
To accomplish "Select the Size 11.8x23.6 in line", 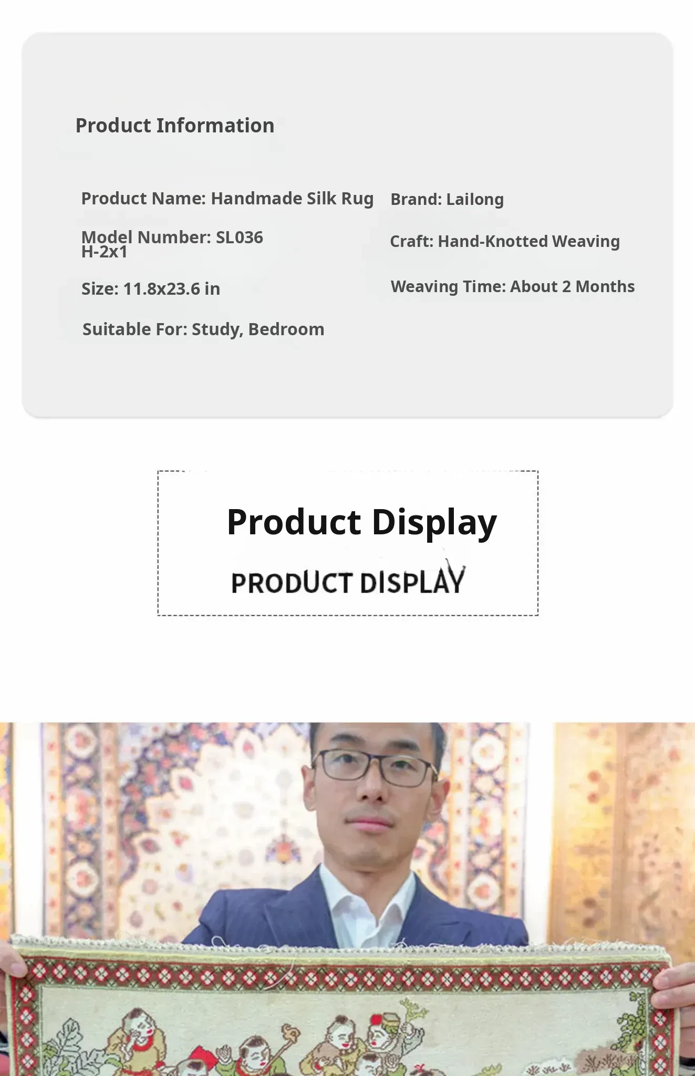I will tap(151, 289).
